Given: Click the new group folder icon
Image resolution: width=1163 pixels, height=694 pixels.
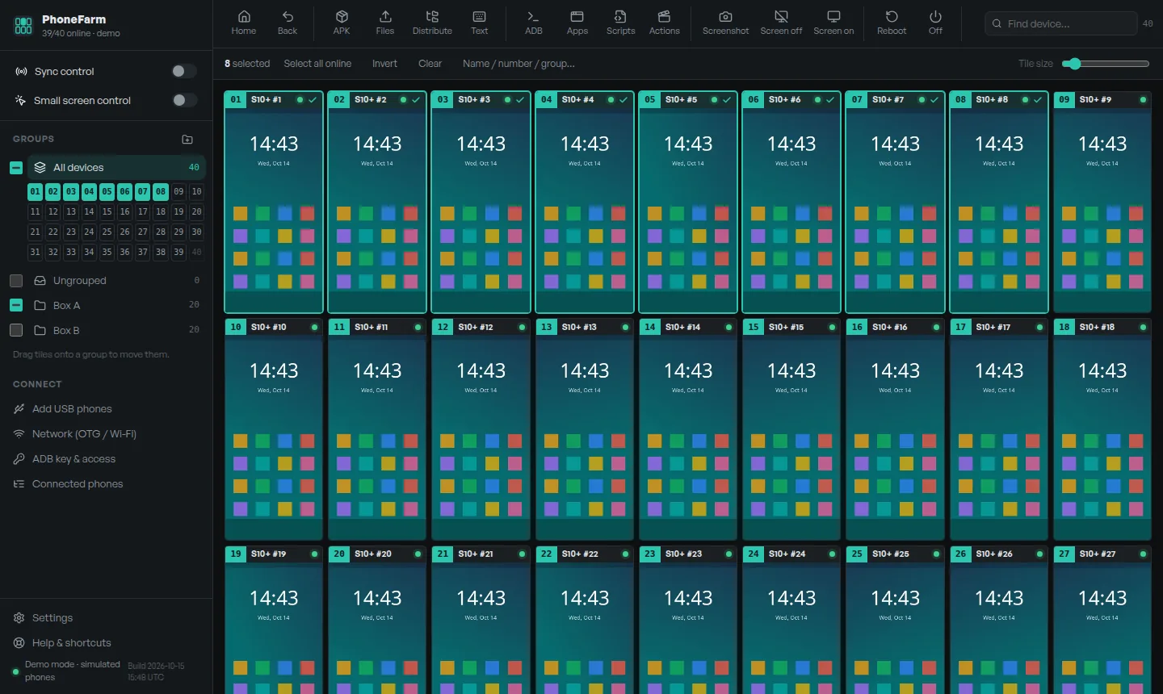Looking at the screenshot, I should click(x=187, y=139).
